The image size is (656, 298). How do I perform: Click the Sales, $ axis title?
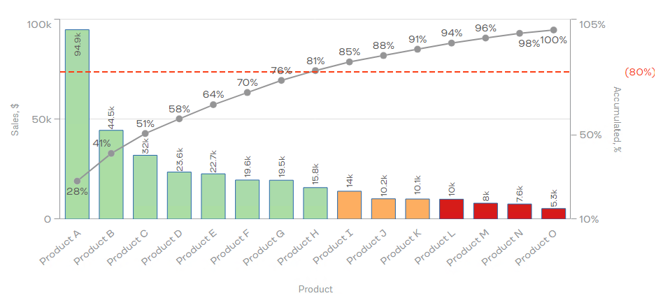pyautogui.click(x=15, y=119)
